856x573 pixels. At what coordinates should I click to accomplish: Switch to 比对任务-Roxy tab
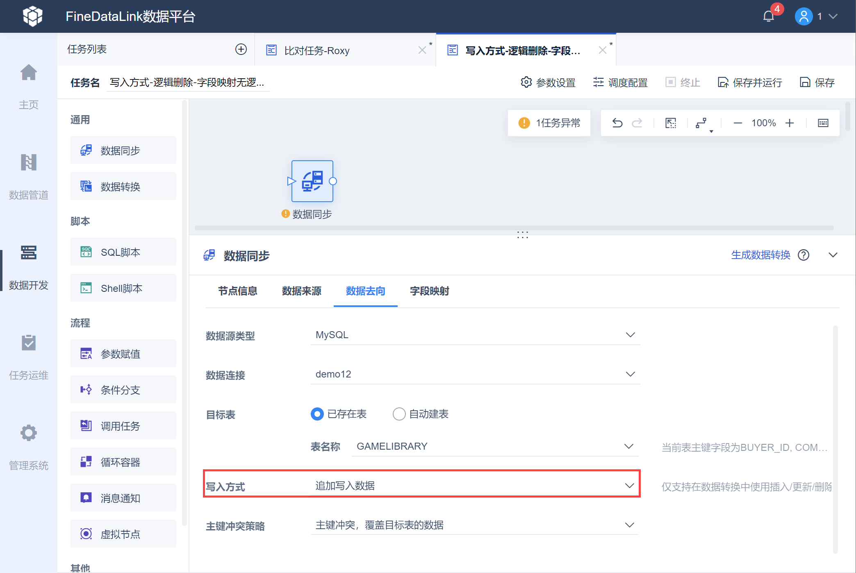pos(316,50)
